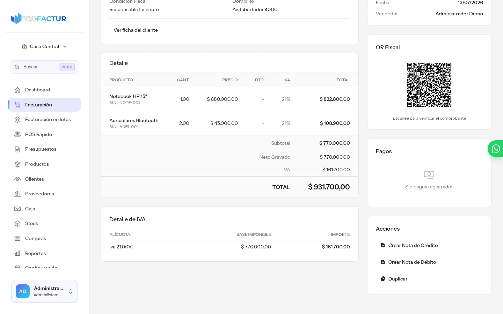Go to Stock section
Viewport: 503px width, 314px height.
(45, 224)
